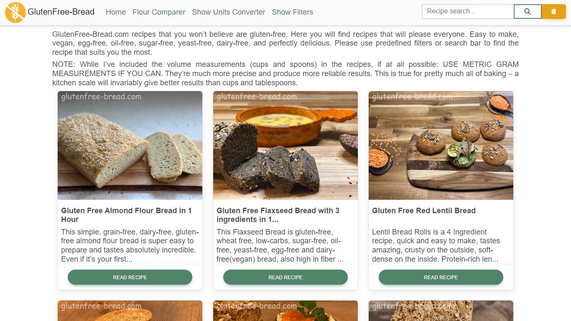Click Read Recipe for Flaxseed Bread
571x321 pixels.
(285, 277)
